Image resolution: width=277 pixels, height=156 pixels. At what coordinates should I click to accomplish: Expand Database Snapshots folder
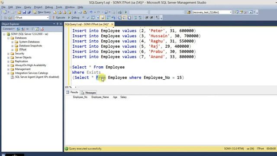click(13, 46)
